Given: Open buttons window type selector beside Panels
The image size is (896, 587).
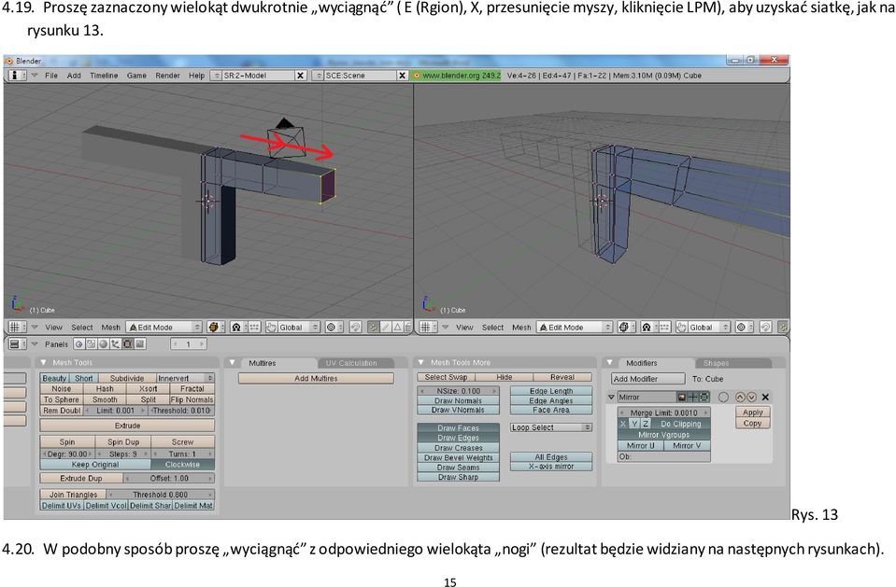Looking at the screenshot, I should pos(16,343).
